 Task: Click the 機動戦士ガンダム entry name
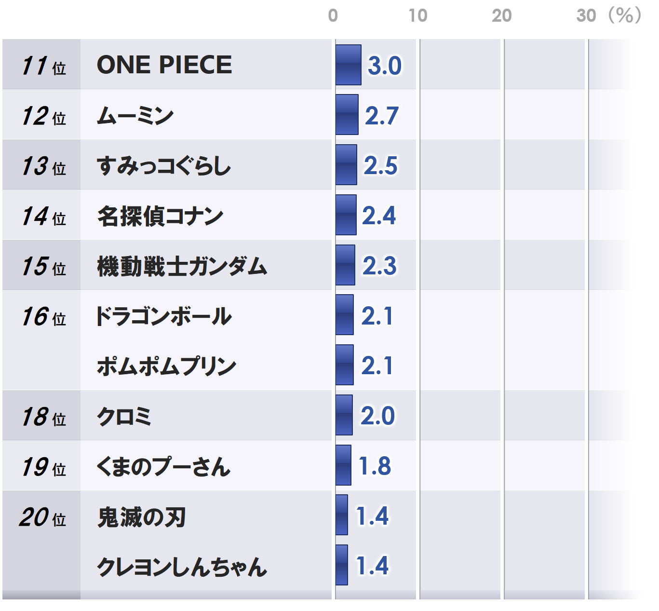[182, 266]
